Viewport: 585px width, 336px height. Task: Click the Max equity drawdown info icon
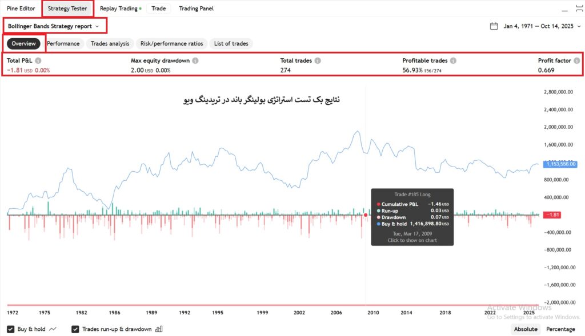[195, 60]
